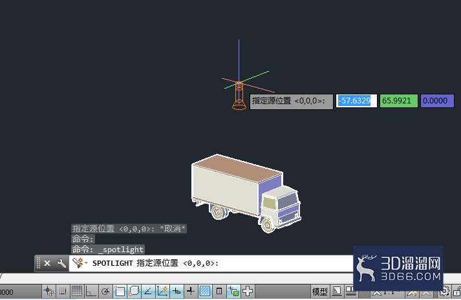The width and height of the screenshot is (461, 300).
Task: Toggle Selection Cycling icon
Action: (233, 292)
